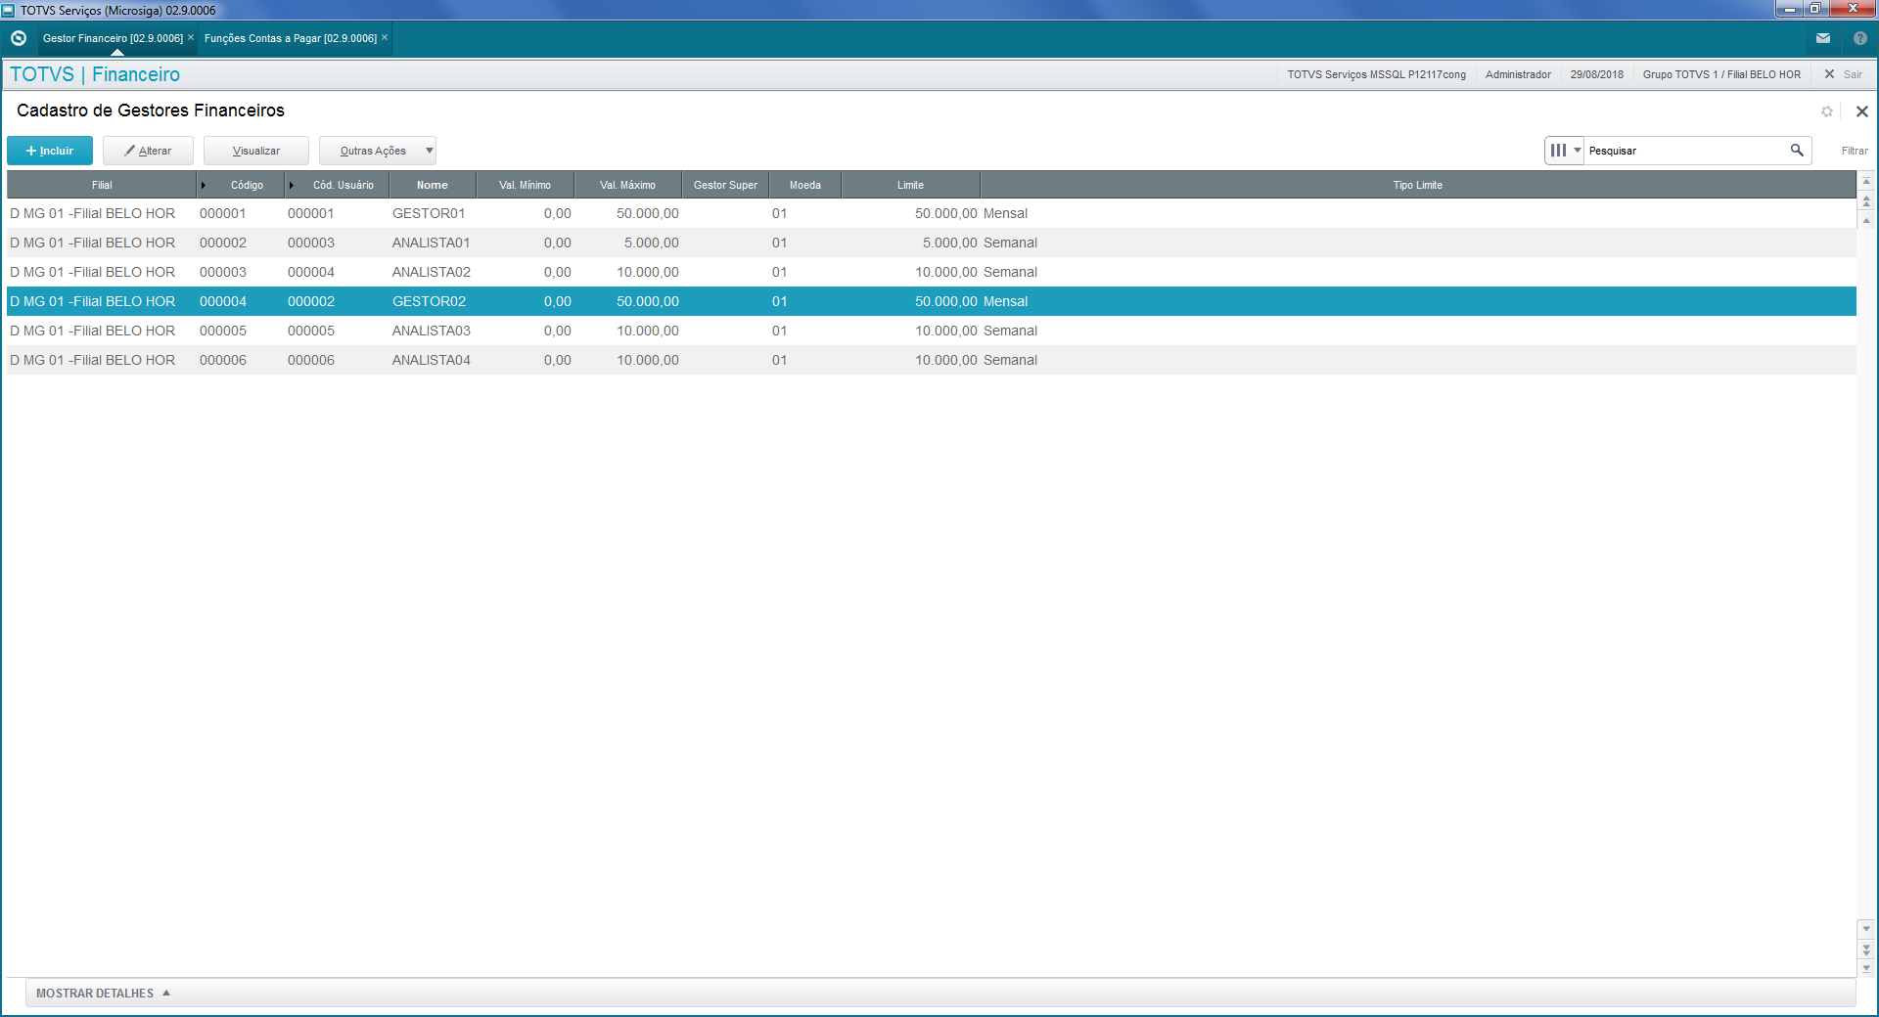Sort by Val. Máximo column header
Image resolution: width=1879 pixels, height=1017 pixels.
click(627, 185)
